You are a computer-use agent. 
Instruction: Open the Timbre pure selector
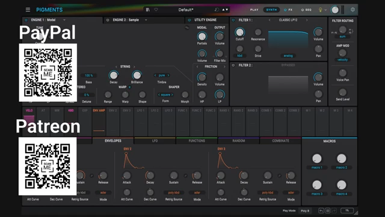[162, 75]
